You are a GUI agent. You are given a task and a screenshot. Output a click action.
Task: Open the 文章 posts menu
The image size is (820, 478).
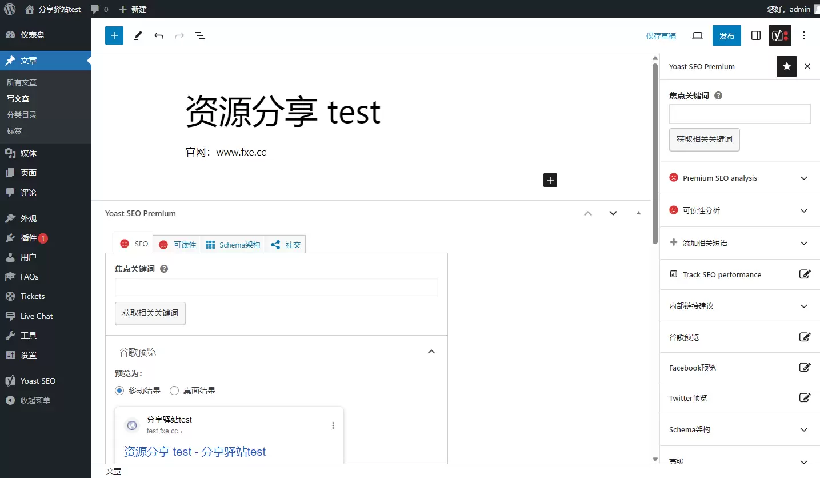click(46, 61)
